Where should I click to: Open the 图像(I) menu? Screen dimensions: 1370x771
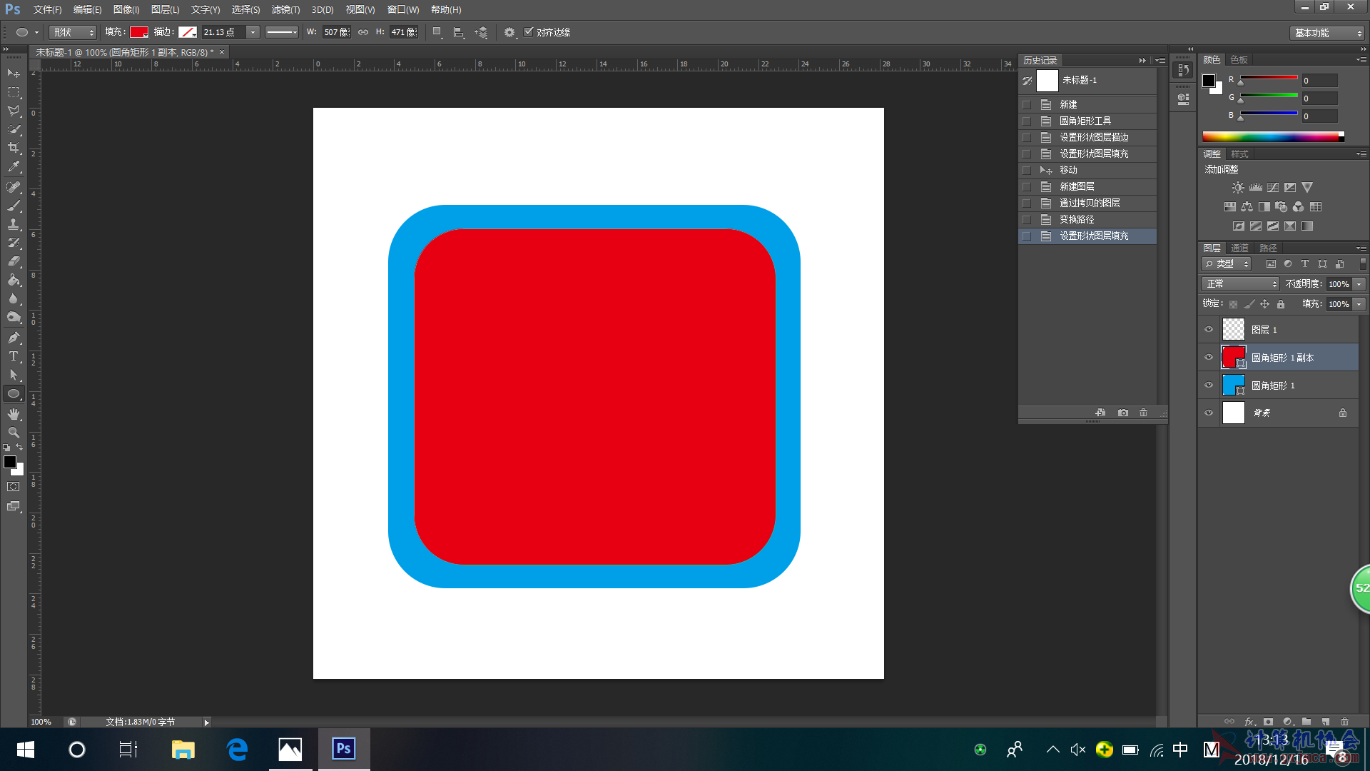(126, 10)
